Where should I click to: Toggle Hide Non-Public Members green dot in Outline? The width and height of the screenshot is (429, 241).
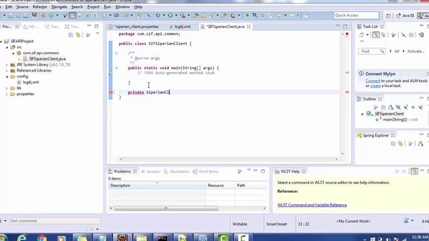click(413, 107)
